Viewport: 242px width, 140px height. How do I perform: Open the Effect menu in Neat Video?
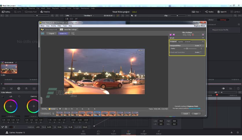[42, 26]
